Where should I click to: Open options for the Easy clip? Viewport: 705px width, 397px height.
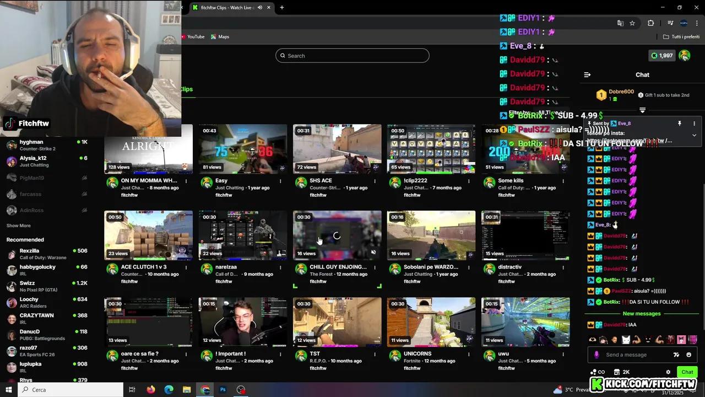[280, 181]
